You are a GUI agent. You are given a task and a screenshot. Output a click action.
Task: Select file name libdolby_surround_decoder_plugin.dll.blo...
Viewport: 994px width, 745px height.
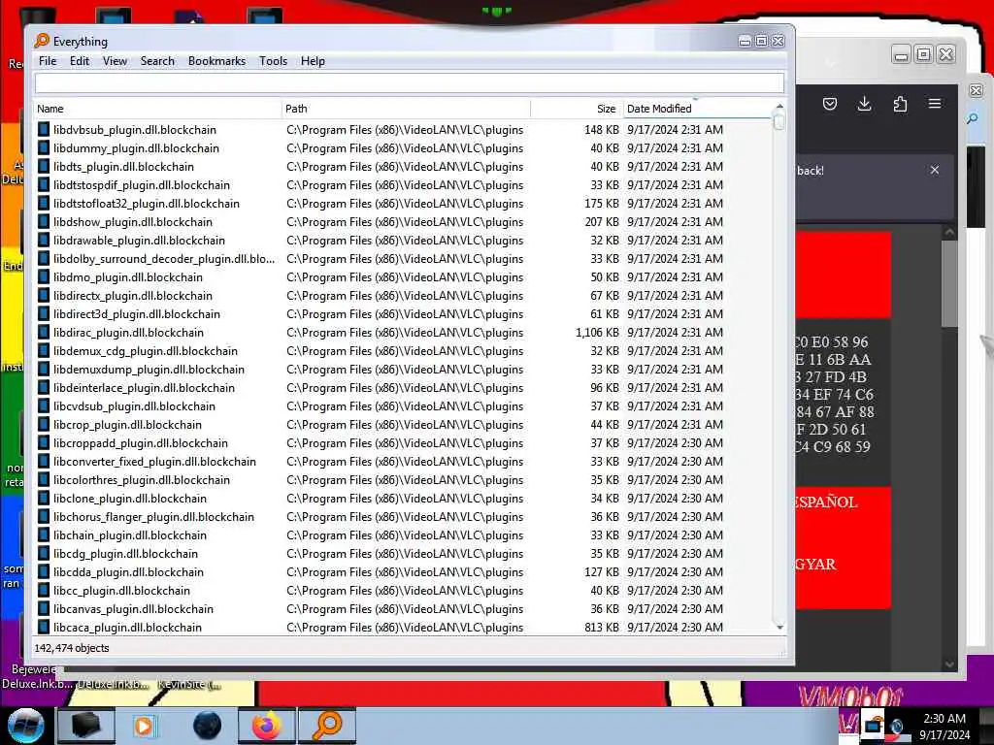(x=164, y=258)
